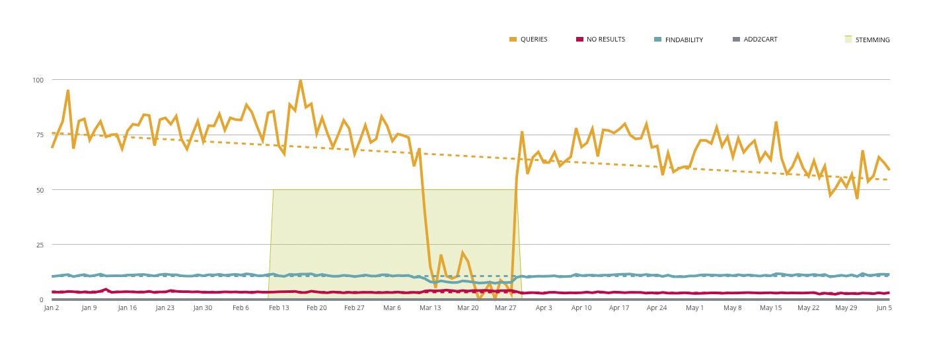Image resolution: width=925 pixels, height=347 pixels.
Task: Toggle the QUERIES series in the legend
Action: [x=529, y=40]
